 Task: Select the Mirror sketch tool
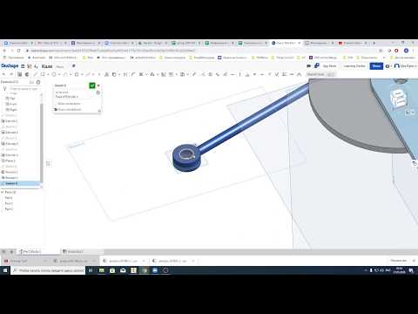pyautogui.click(x=164, y=74)
